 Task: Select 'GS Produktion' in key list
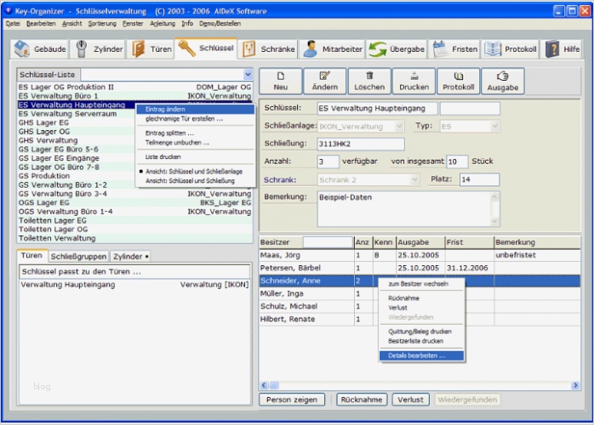[77, 176]
